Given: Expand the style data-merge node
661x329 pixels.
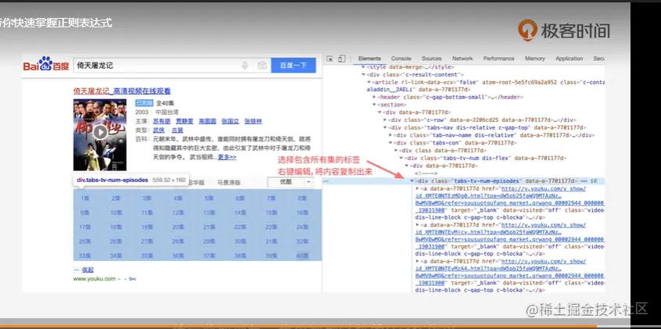Looking at the screenshot, I should (364, 67).
